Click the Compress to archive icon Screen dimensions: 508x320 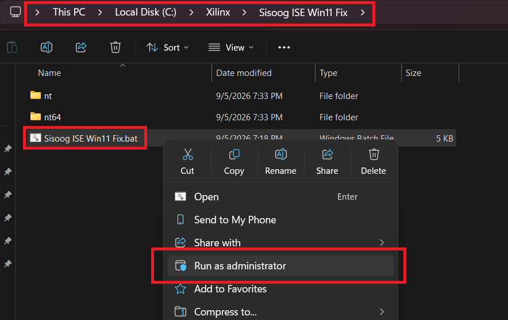tap(180, 312)
